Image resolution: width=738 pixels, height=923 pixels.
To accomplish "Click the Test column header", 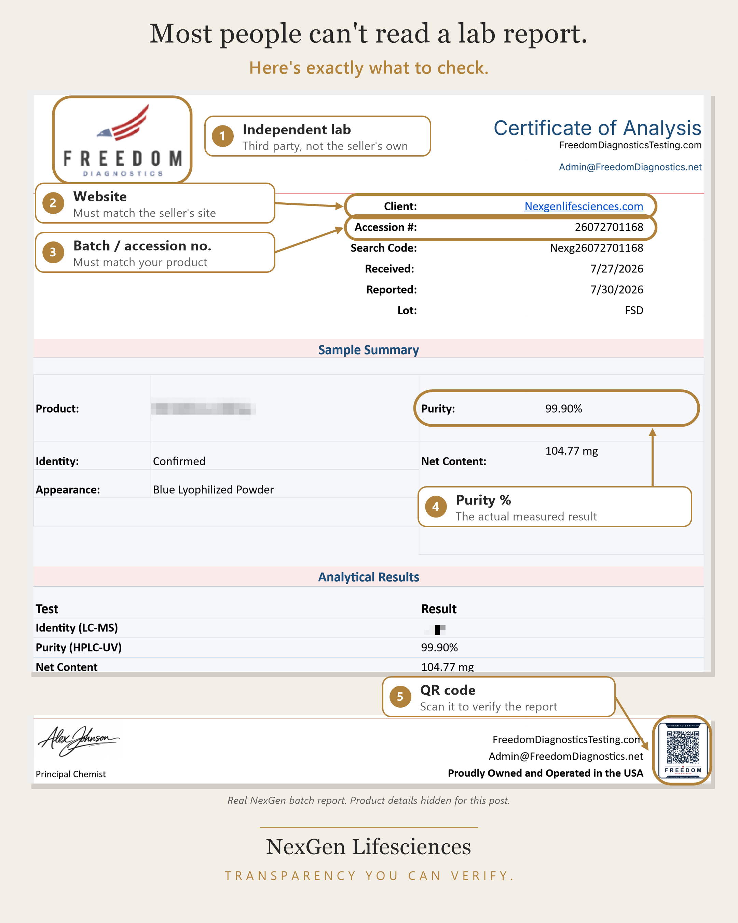I will pyautogui.click(x=47, y=609).
